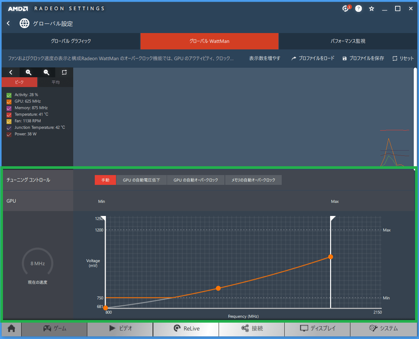The height and width of the screenshot is (339, 419).
Task: Go to Home in bottom navigation
Action: 11,329
